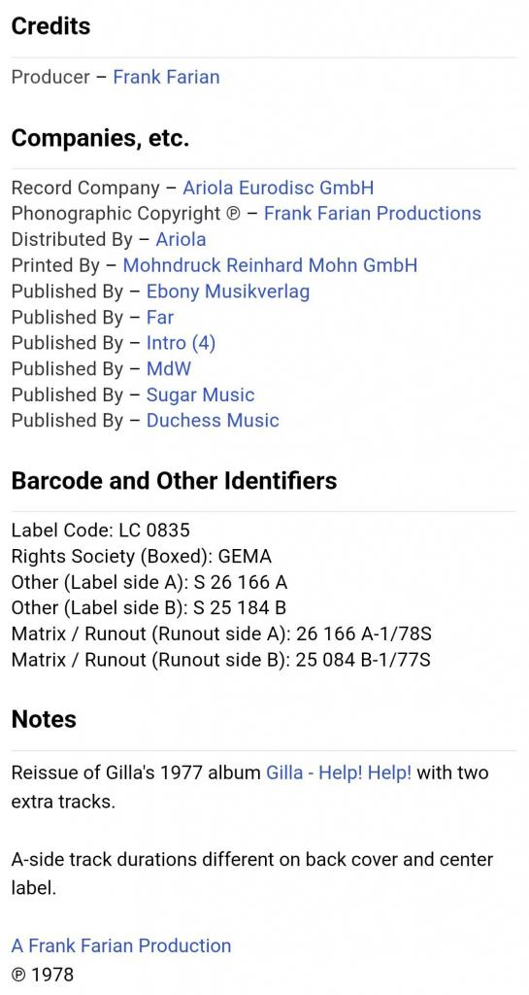Visit Mohndruck Reinhard Mohn GmbH link
Image resolution: width=529 pixels, height=995 pixels.
click(x=270, y=265)
